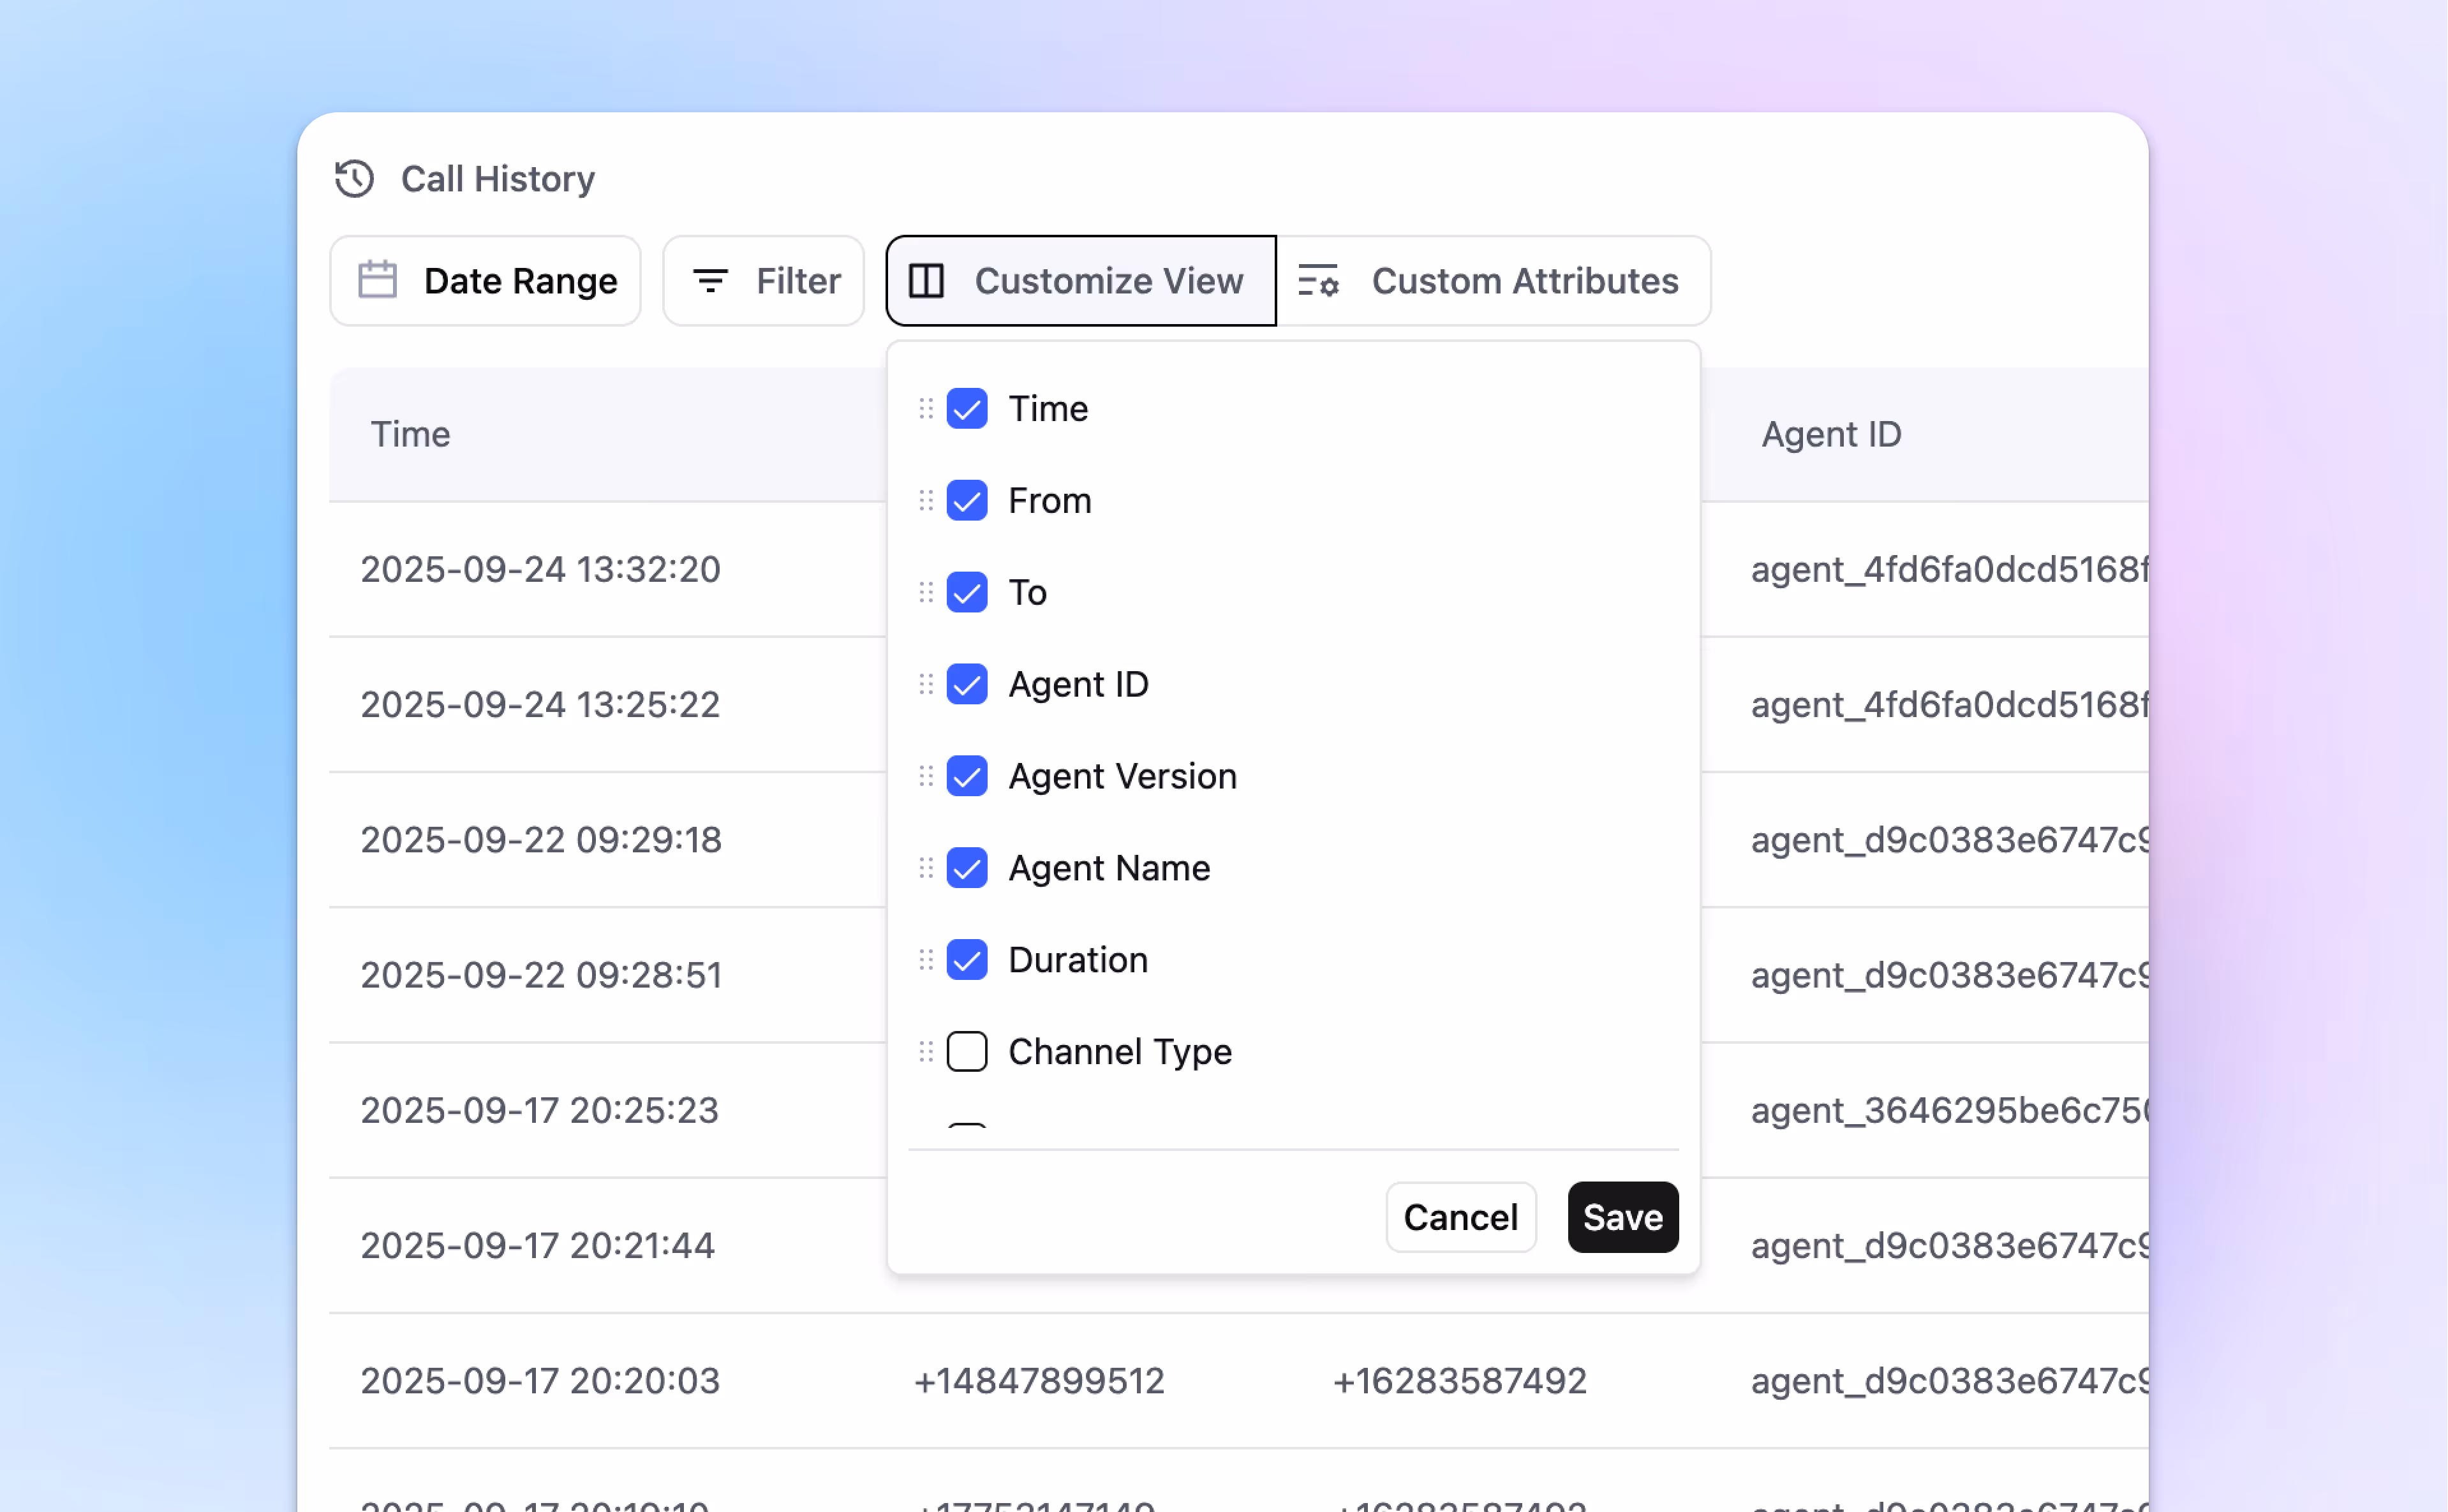
Task: Uncheck the From column checkbox
Action: click(x=967, y=500)
